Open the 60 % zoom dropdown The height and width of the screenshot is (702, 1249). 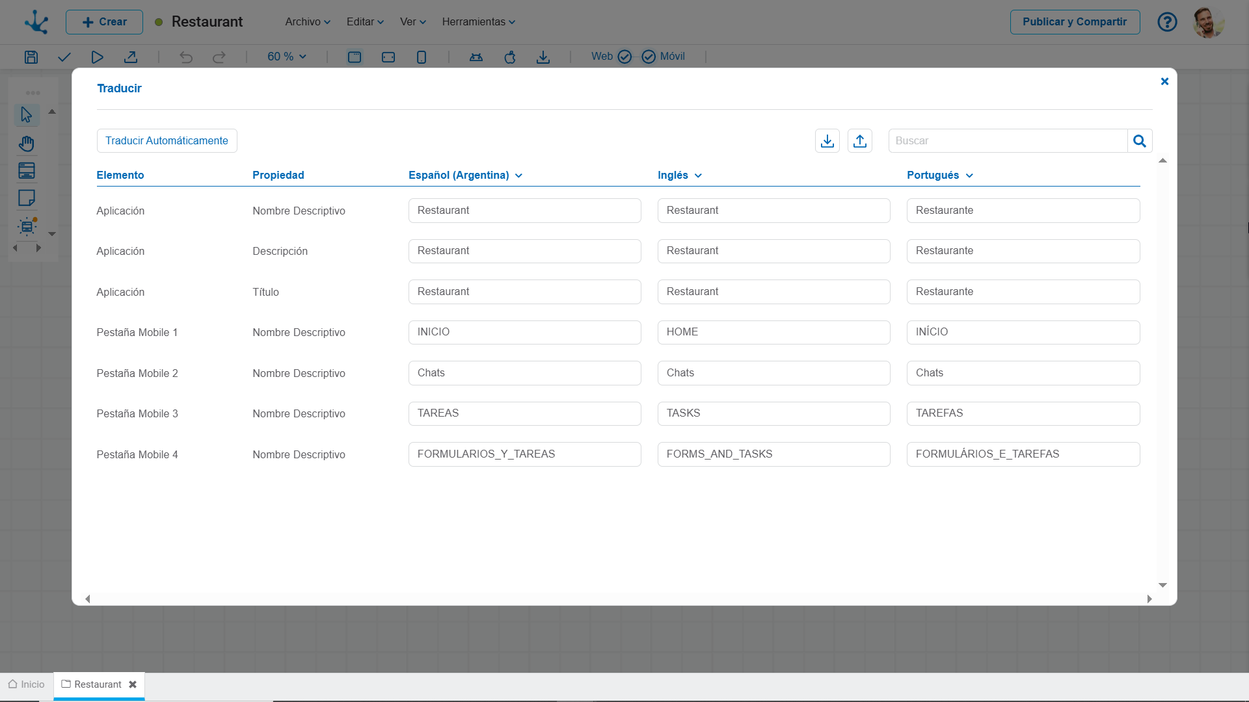tap(286, 57)
